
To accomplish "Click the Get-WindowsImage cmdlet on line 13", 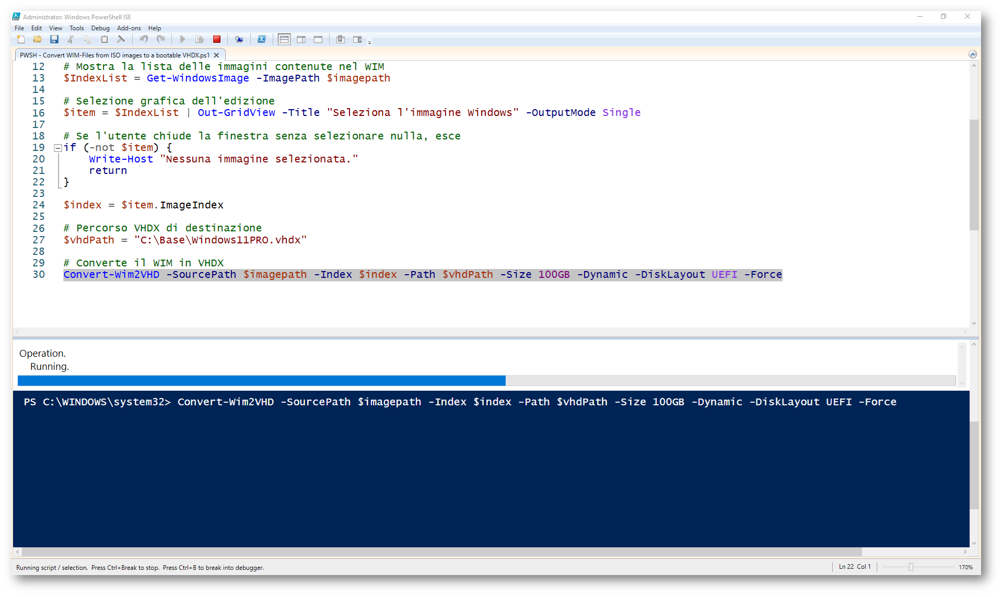I will click(x=198, y=78).
